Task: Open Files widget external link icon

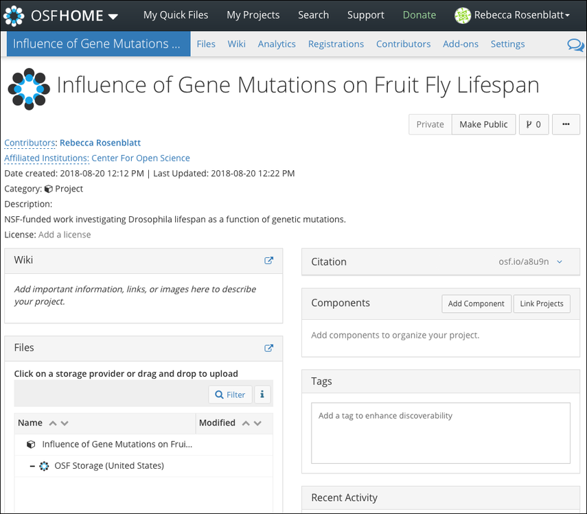Action: [x=269, y=348]
